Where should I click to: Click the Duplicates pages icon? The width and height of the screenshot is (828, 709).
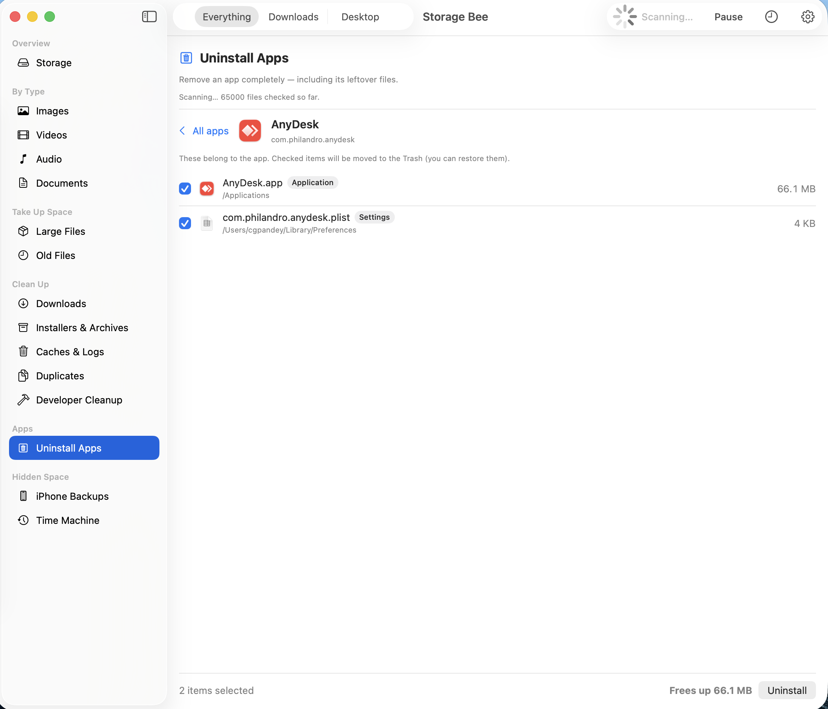pos(24,375)
